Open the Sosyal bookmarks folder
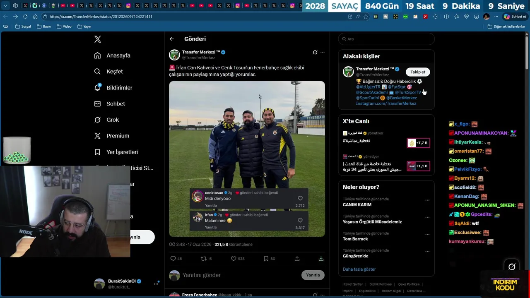Viewport: 530px width, 298px height. coord(23,26)
